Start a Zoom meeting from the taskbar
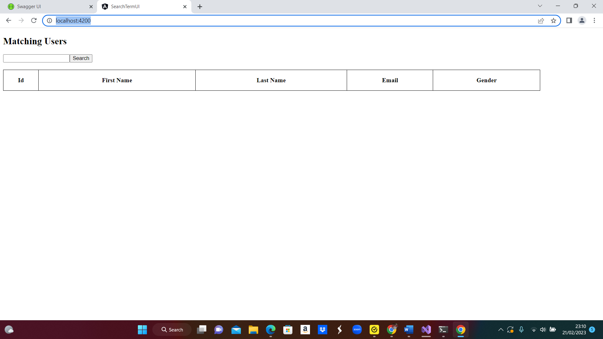 coord(357,330)
